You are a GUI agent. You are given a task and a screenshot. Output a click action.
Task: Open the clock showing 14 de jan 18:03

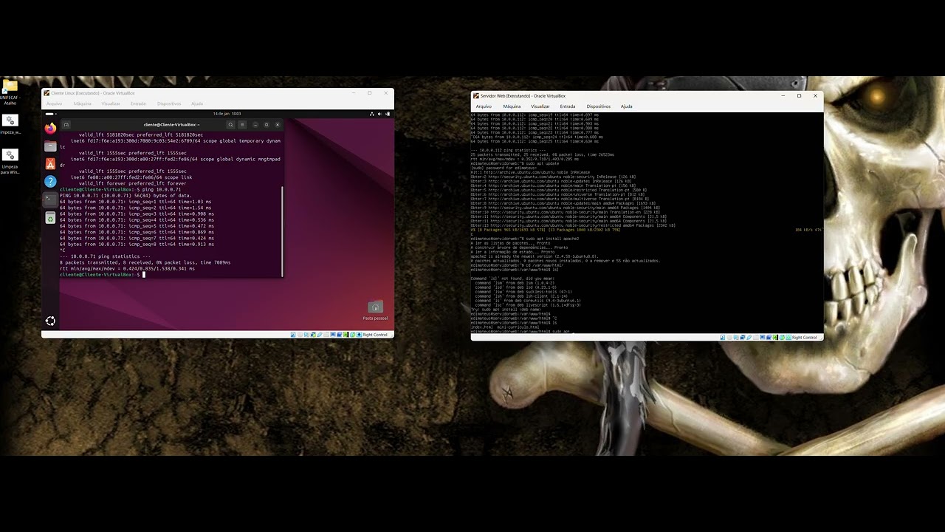(227, 114)
